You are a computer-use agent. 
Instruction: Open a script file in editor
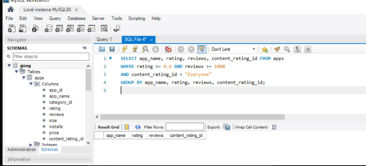[x=102, y=49]
